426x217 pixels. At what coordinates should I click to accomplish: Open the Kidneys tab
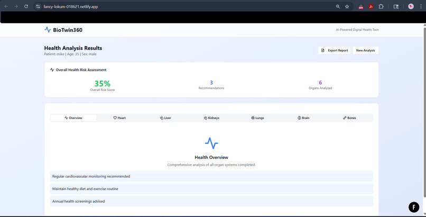211,117
